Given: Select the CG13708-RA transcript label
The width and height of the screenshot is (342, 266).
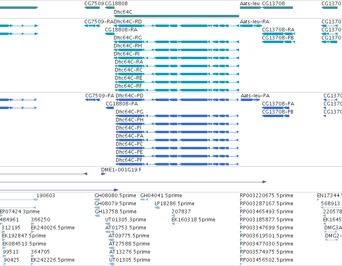Looking at the screenshot, I should tap(279, 30).
